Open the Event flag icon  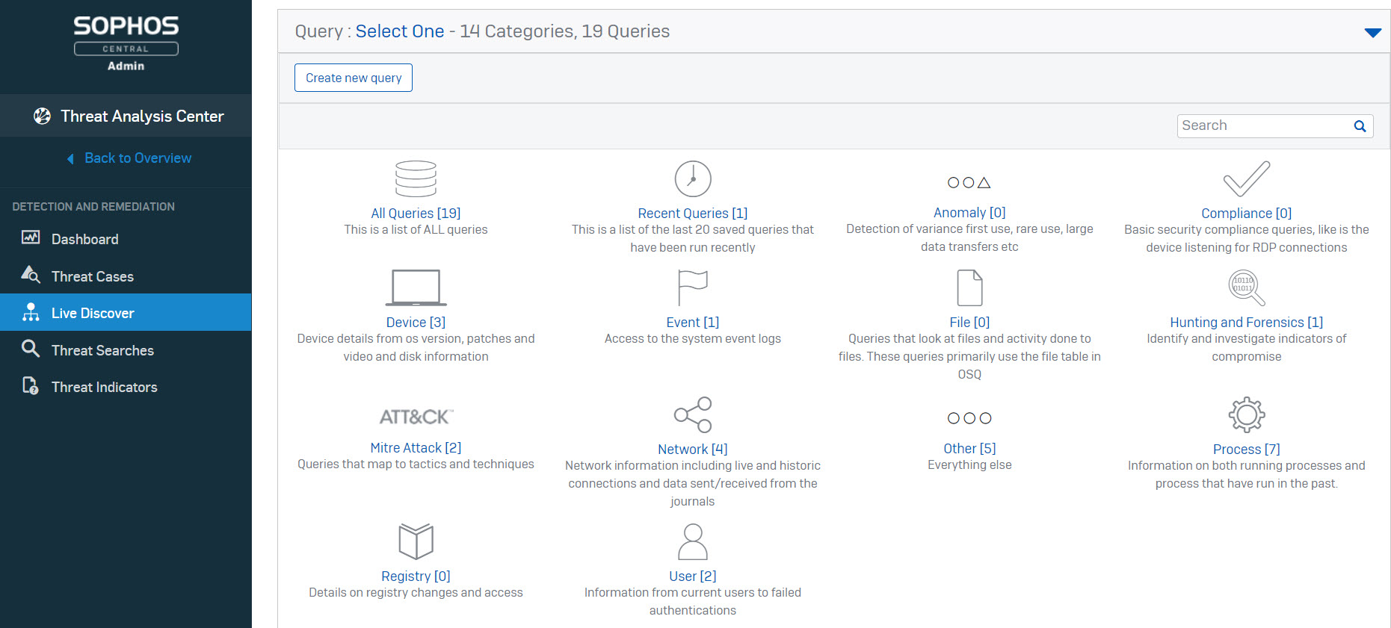[692, 287]
